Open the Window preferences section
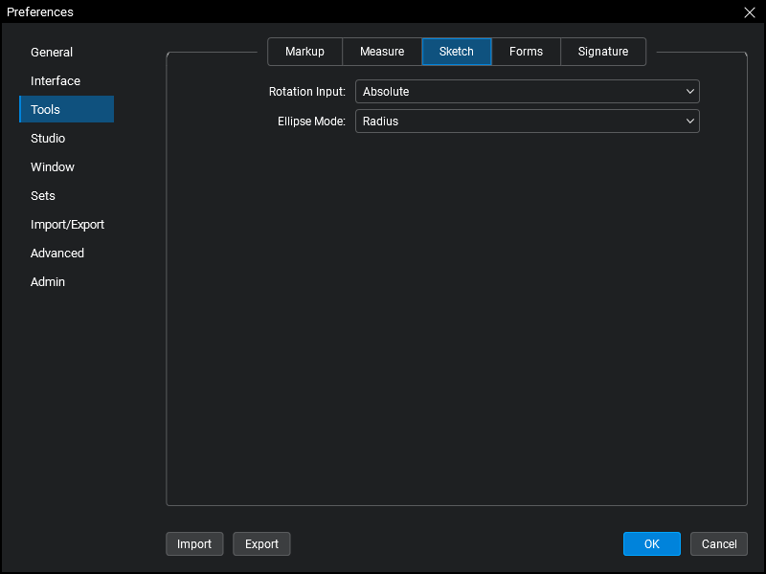This screenshot has width=766, height=574. [53, 167]
